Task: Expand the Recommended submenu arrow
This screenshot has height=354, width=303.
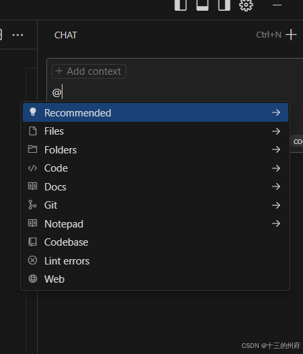Action: 276,112
